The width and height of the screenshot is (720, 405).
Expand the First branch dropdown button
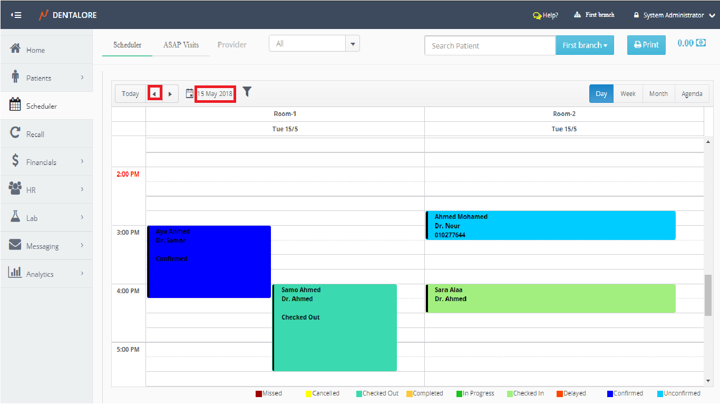(585, 45)
